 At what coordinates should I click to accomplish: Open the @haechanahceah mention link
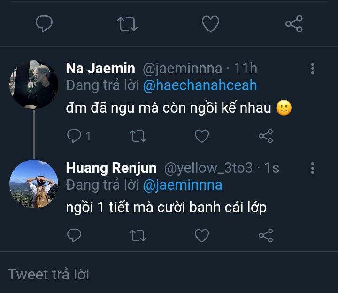pyautogui.click(x=200, y=85)
